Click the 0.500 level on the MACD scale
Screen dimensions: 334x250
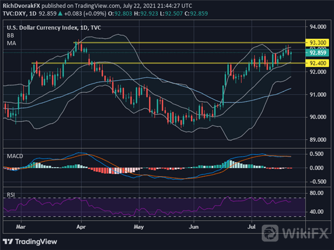(x=316, y=154)
